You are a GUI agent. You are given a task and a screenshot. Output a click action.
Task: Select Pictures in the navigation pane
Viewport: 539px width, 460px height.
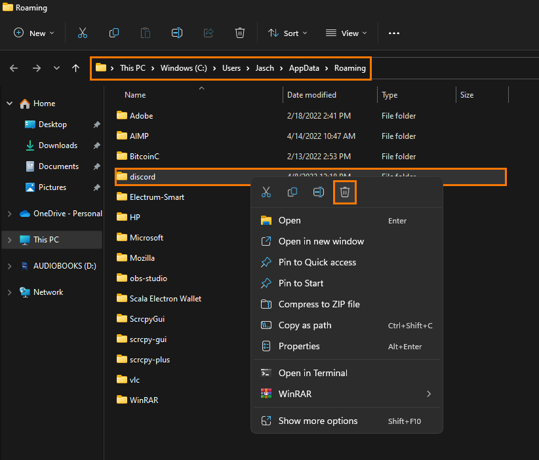[x=52, y=187]
